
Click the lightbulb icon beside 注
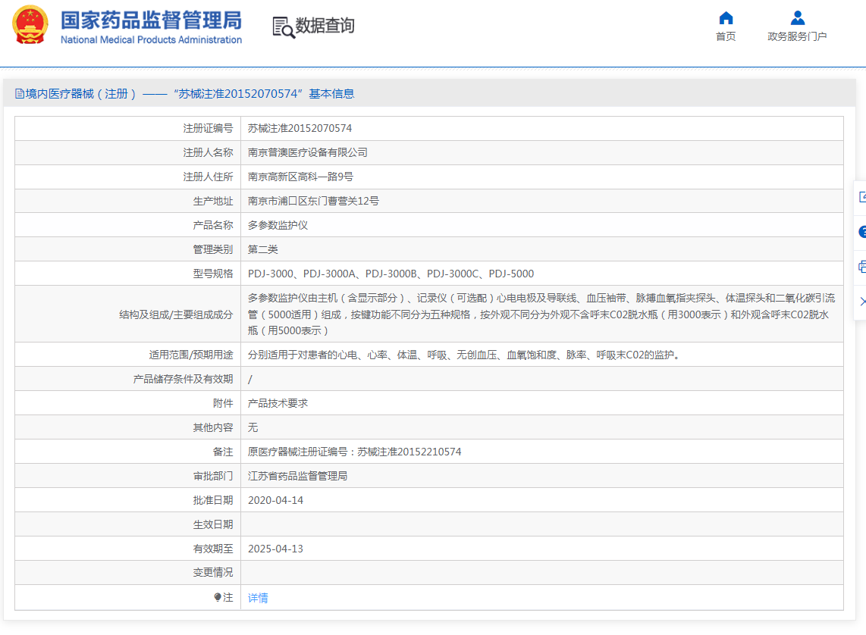pos(218,597)
